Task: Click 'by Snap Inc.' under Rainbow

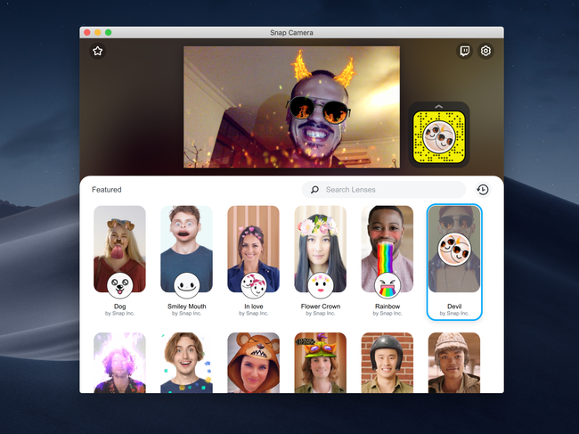Action: tap(387, 314)
